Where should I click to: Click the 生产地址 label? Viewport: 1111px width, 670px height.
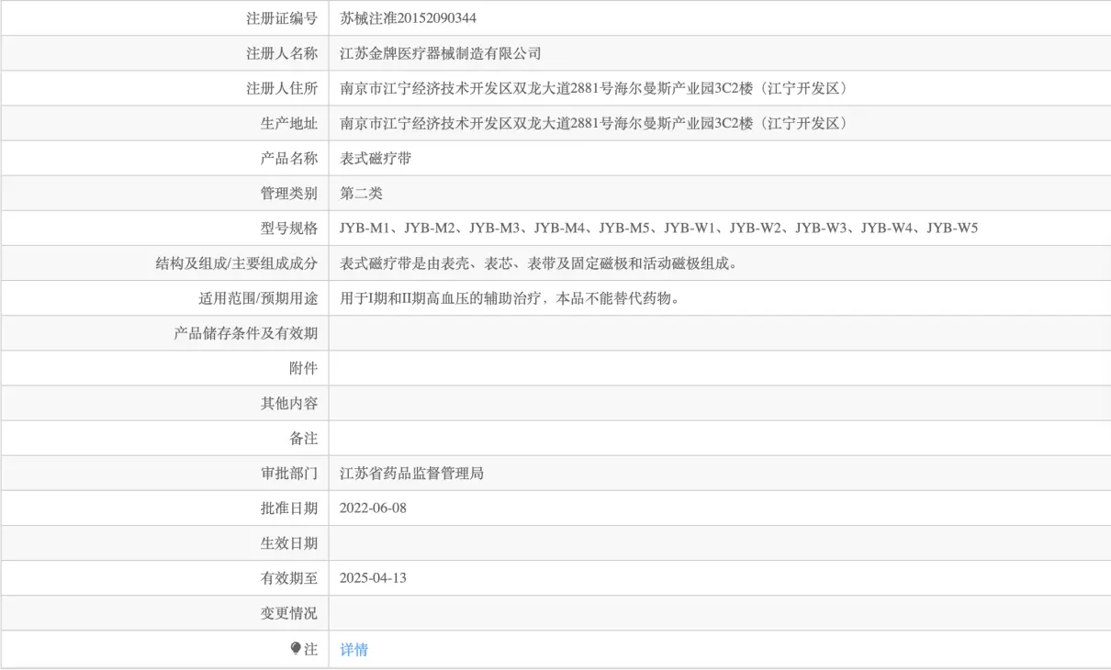point(289,123)
